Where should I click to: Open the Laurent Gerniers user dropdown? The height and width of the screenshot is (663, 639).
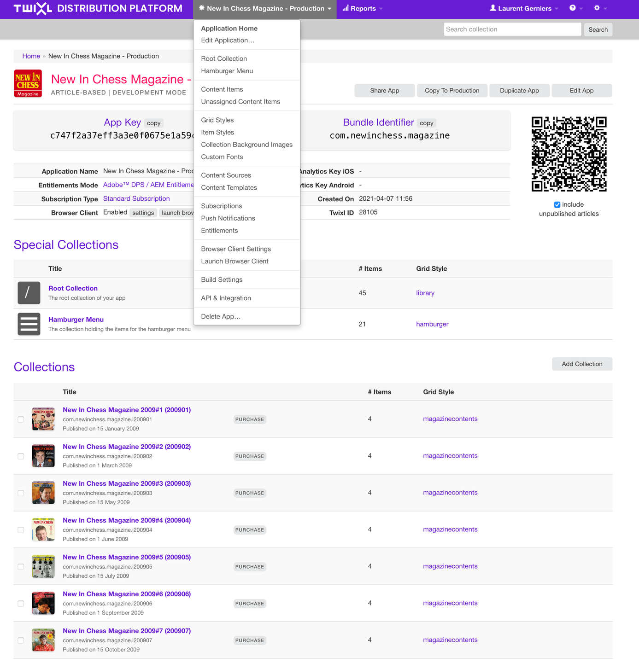tap(524, 9)
